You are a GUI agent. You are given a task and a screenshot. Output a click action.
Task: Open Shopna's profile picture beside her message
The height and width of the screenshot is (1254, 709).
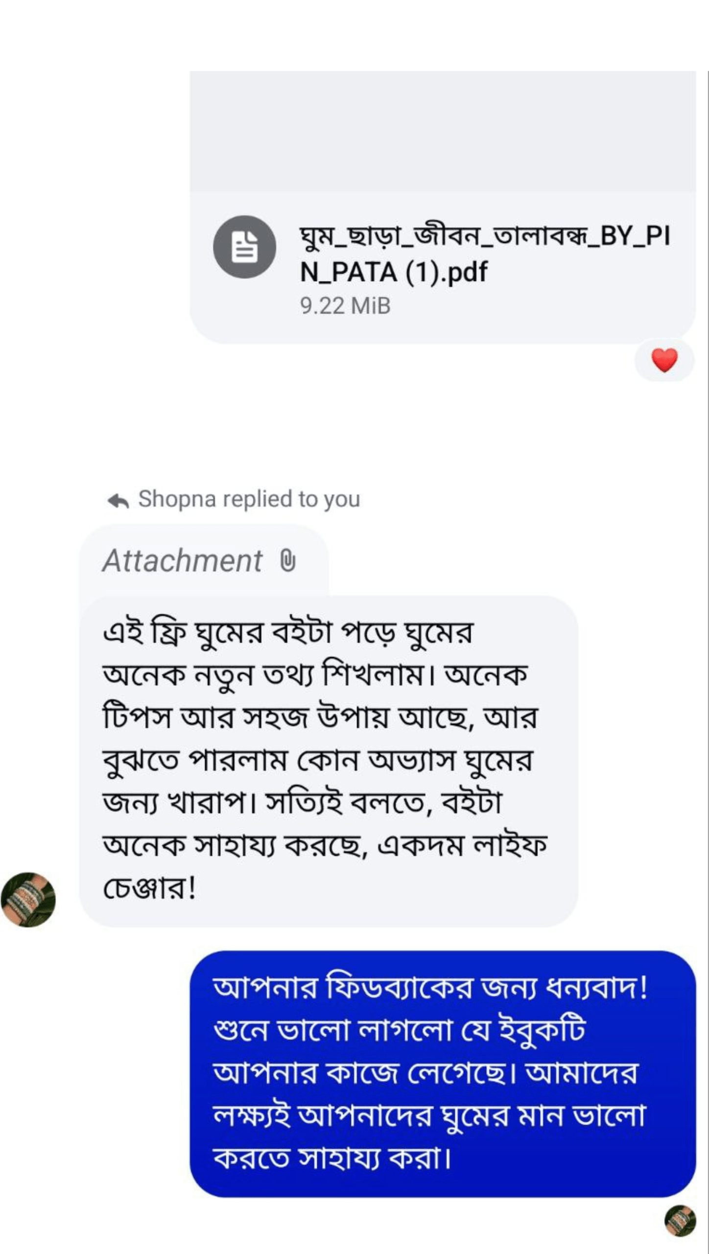pos(28,900)
